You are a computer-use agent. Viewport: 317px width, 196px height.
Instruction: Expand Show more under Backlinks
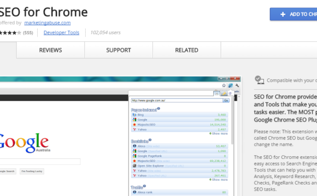pos(218,180)
